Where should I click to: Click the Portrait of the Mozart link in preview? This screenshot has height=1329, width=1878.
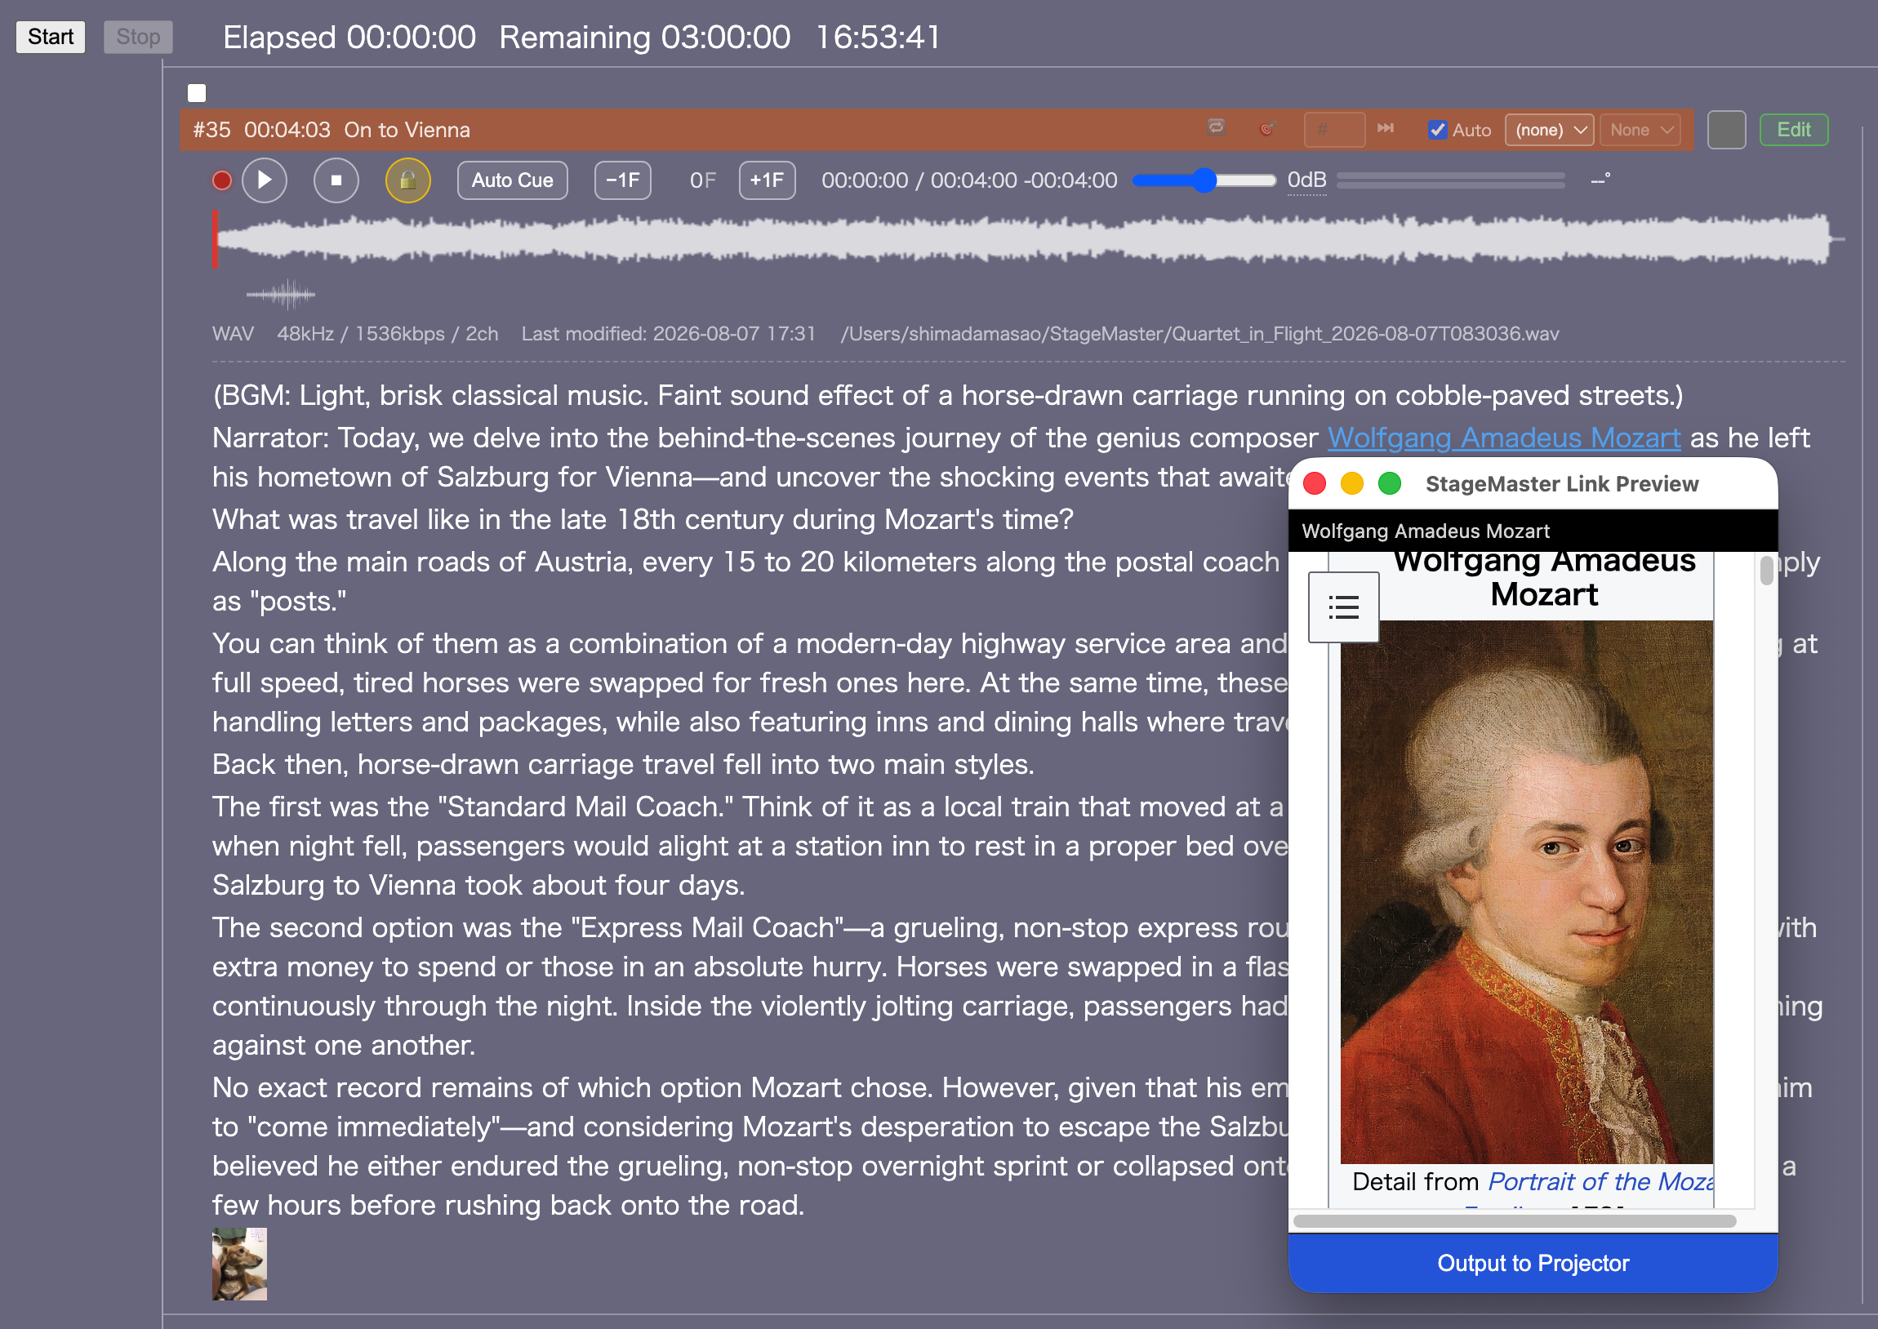pos(1600,1182)
